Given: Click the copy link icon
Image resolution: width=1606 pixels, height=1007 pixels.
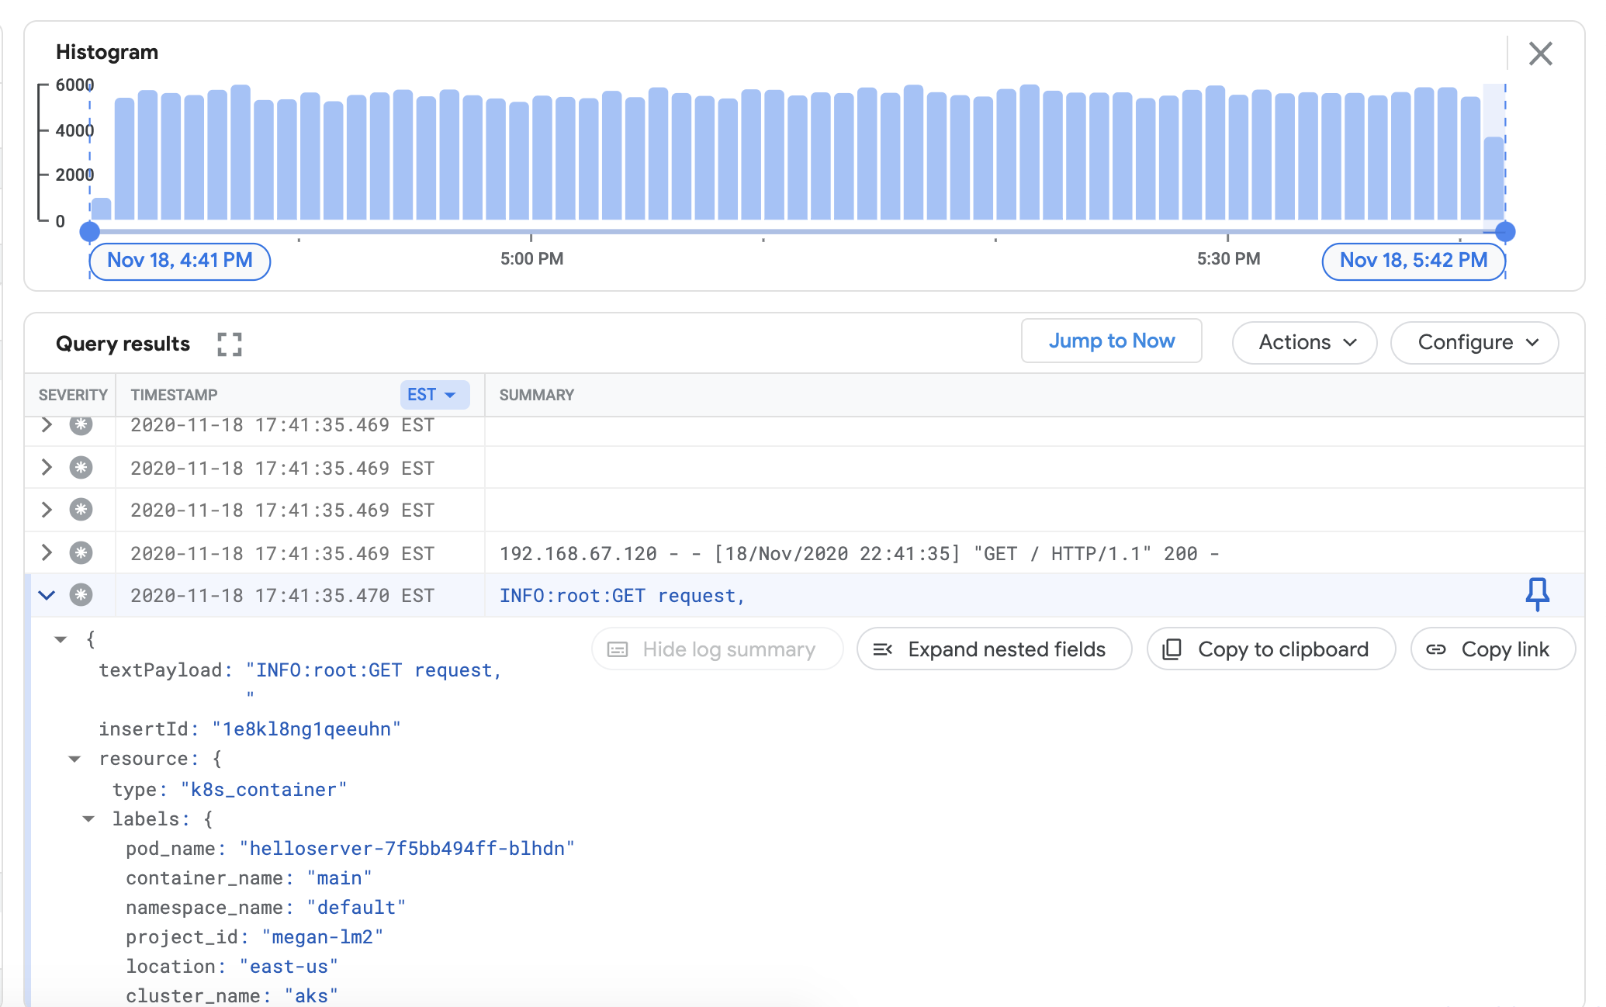Looking at the screenshot, I should pyautogui.click(x=1437, y=649).
